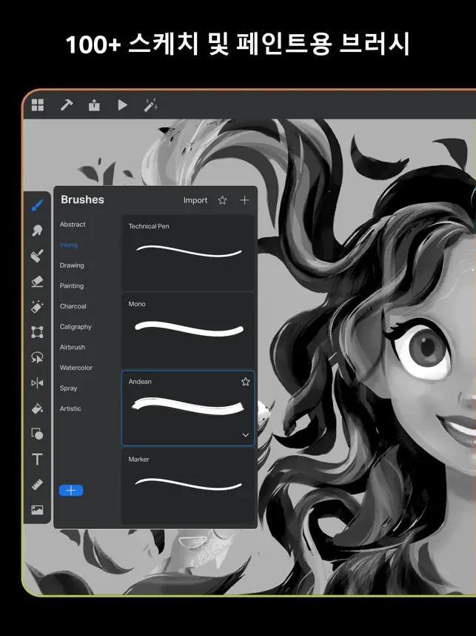Select the Paint Brush tool
Screen dimensions: 476x636
pos(37,205)
